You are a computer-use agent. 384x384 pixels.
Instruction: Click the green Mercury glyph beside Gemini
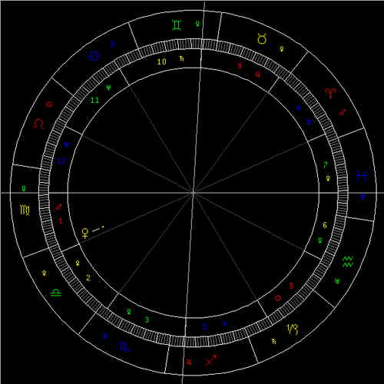[x=197, y=24]
